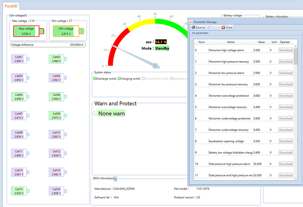303x207 pixels.
Task: Select the Cell16 battery icon
Action: click(58, 191)
